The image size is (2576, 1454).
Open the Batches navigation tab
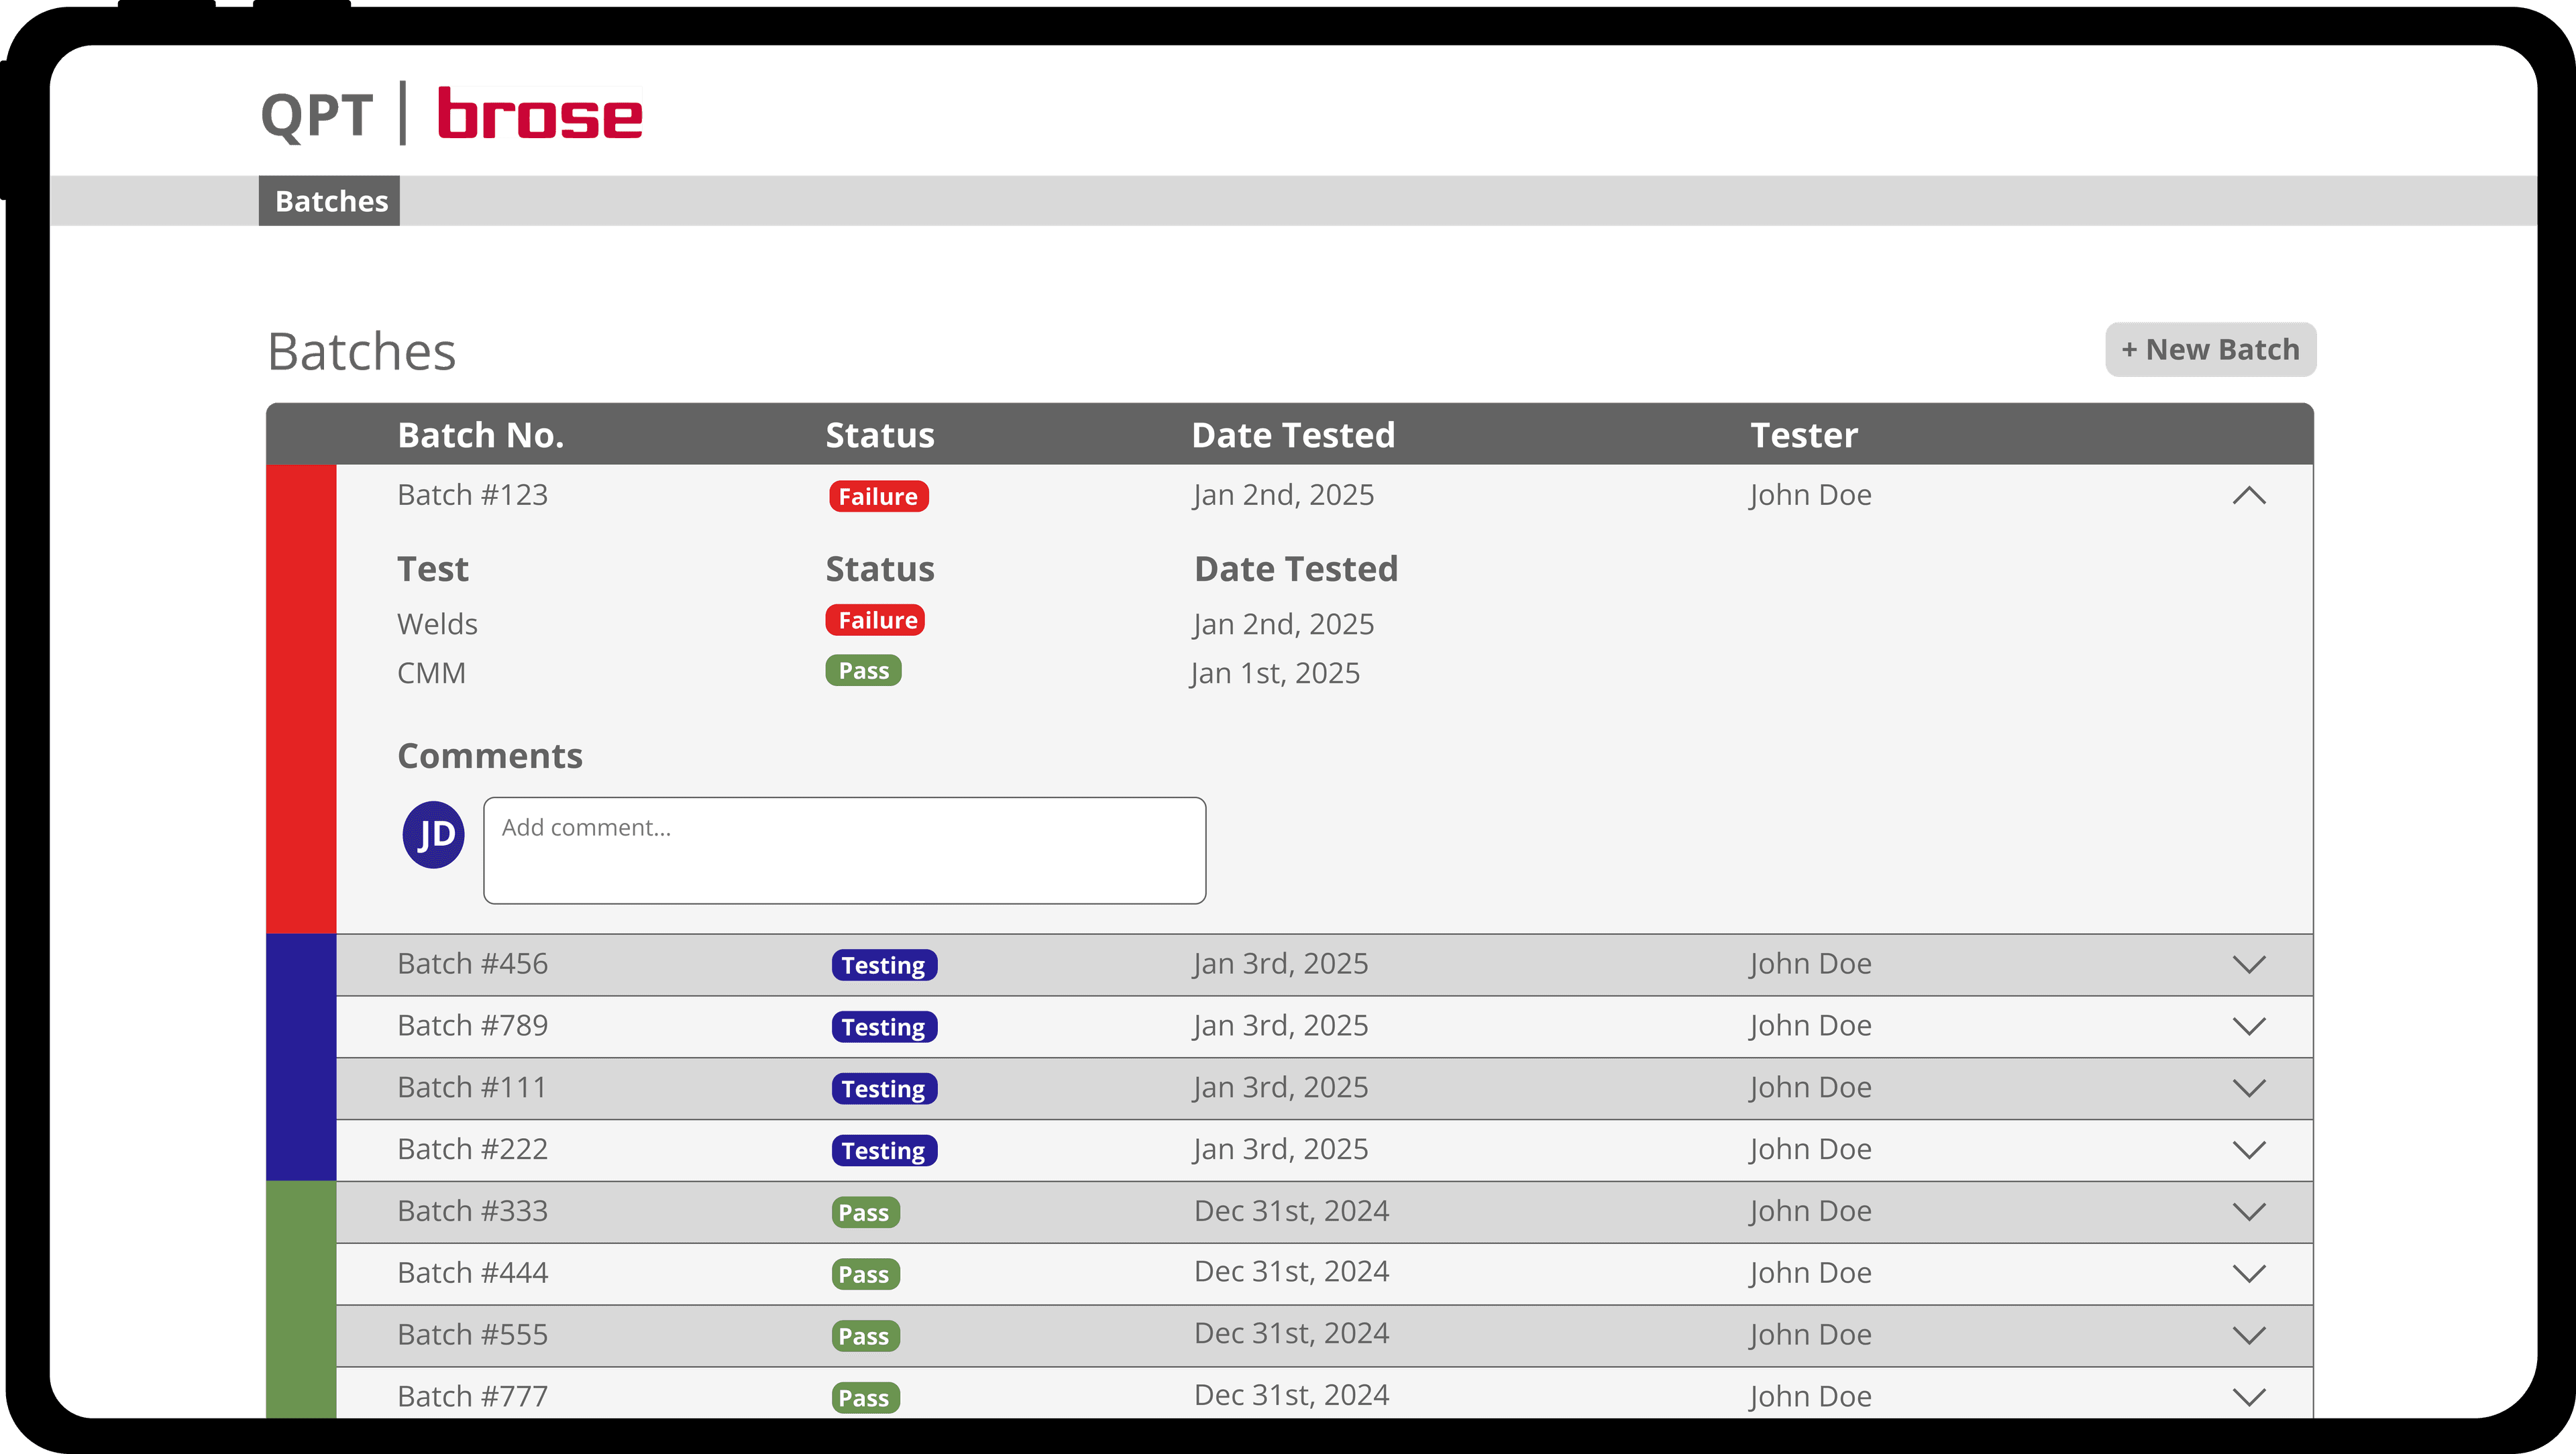pyautogui.click(x=330, y=201)
